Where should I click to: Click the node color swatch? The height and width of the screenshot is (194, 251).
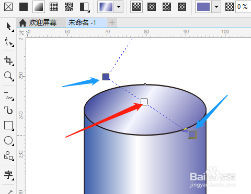(x=203, y=7)
